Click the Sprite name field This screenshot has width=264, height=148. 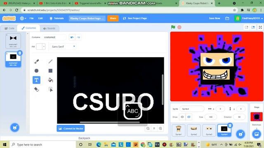coord(192,109)
